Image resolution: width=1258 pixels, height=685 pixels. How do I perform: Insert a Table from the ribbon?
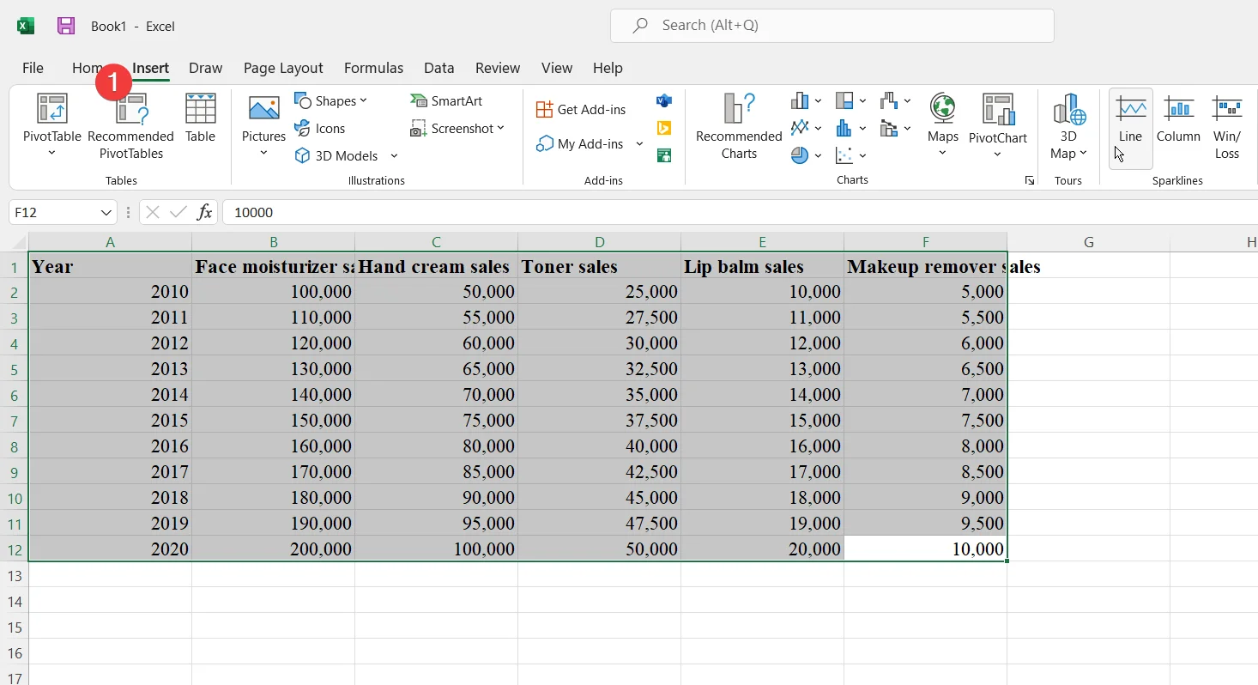[201, 118]
